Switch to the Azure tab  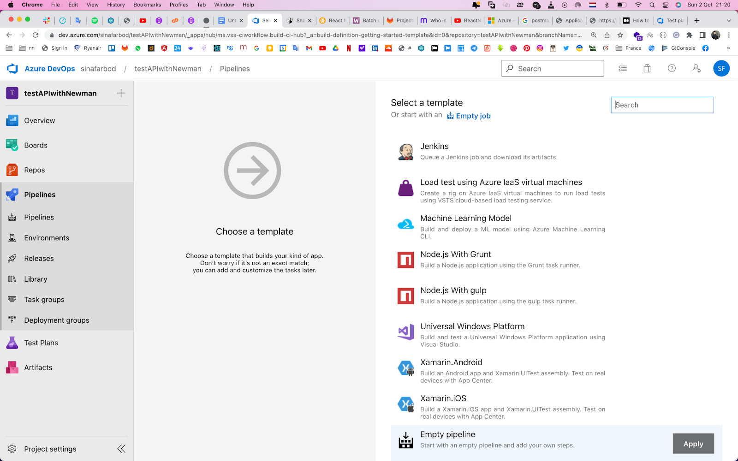click(501, 20)
